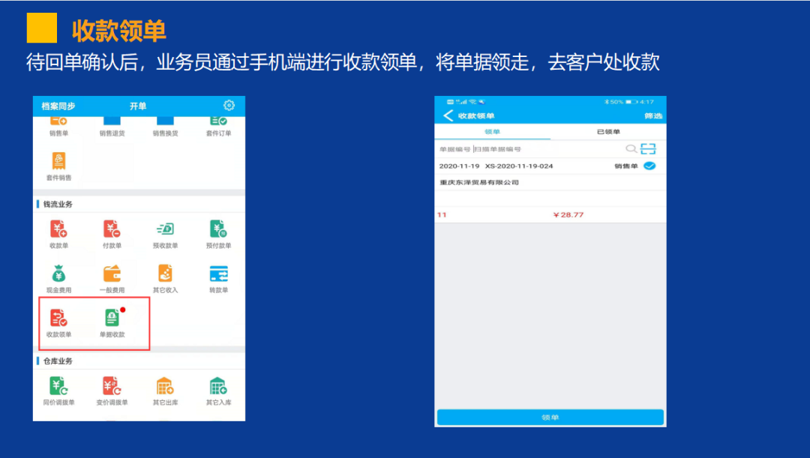Image resolution: width=810 pixels, height=458 pixels.
Task: Open 套件销售 icon
Action: click(59, 160)
